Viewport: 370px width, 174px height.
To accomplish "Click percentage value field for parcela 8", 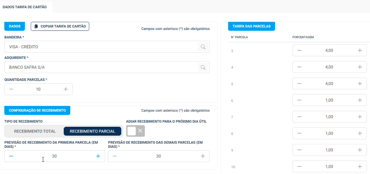I will (329, 134).
